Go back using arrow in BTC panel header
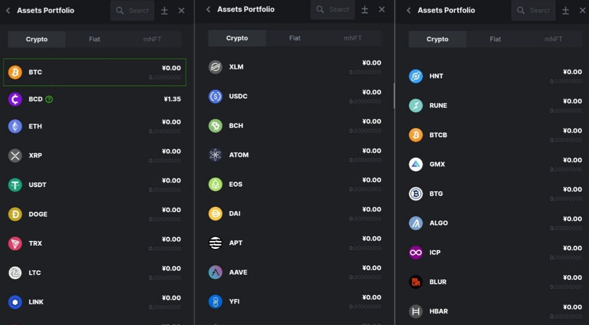 8,10
